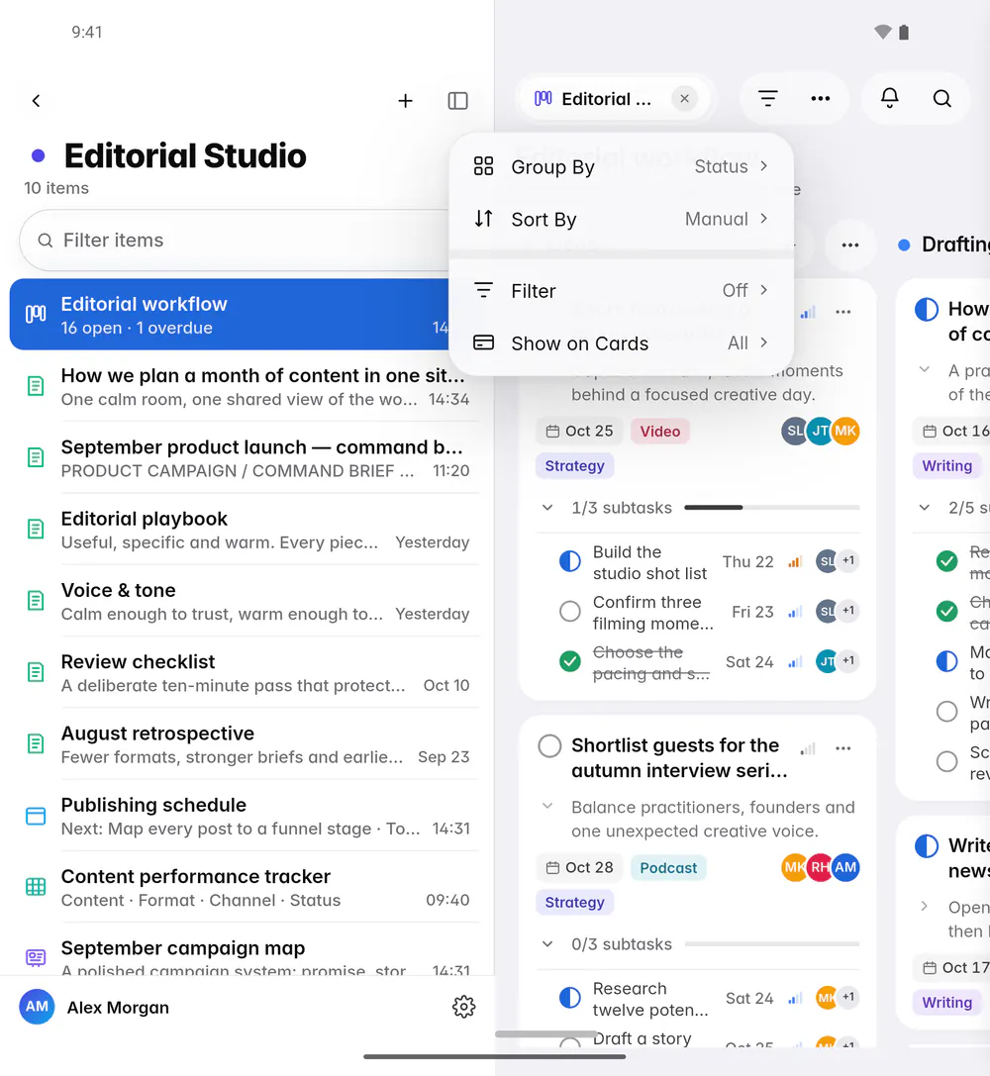Open August retrospective document
Screen dimensions: 990x1076
247,744
